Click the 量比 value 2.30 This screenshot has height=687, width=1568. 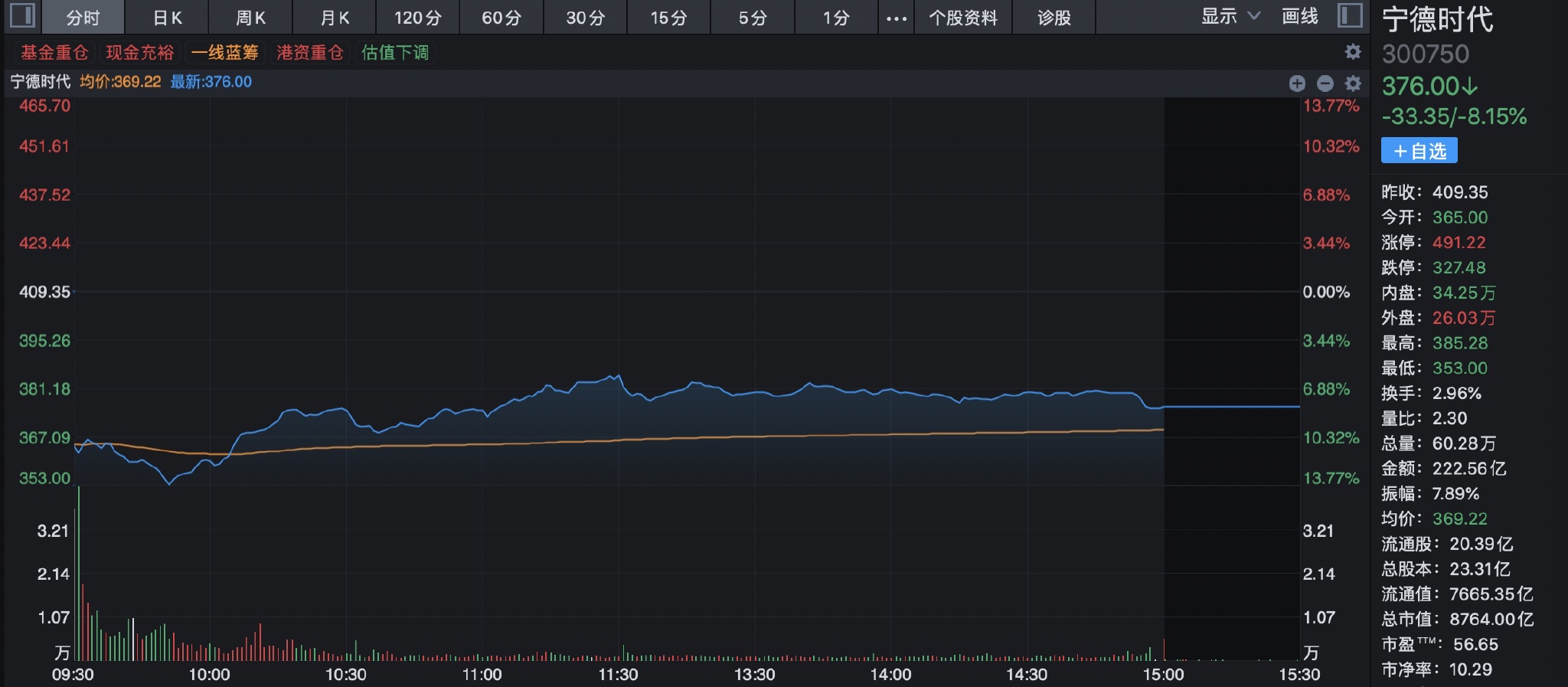(1449, 418)
